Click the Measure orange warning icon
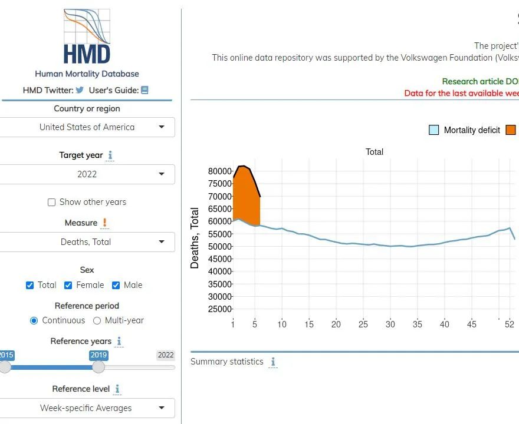The width and height of the screenshot is (519, 424). point(105,223)
